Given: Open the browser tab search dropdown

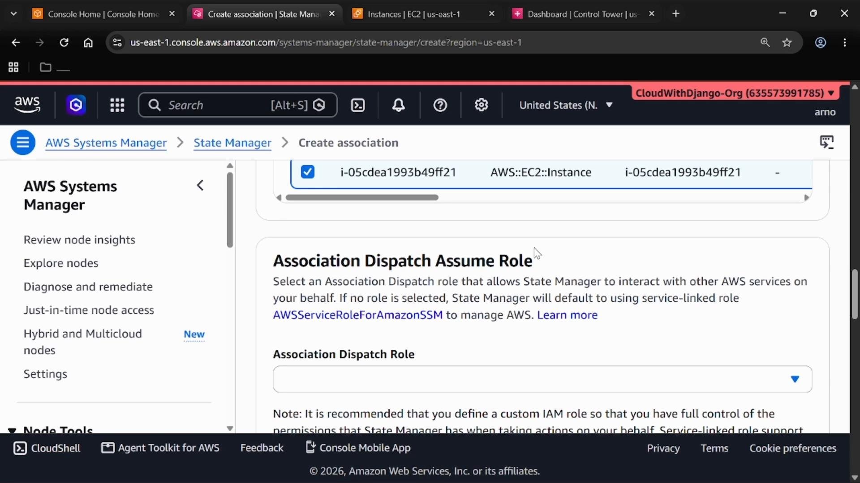Looking at the screenshot, I should [13, 14].
